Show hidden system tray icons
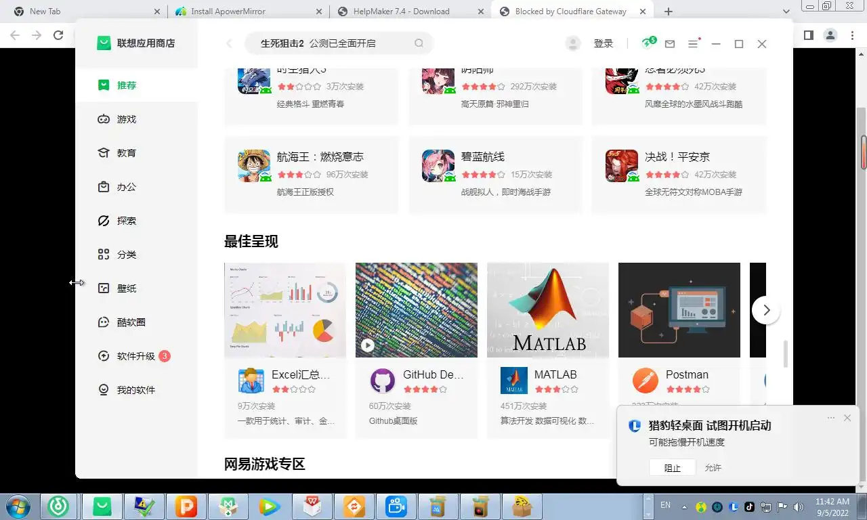Screen dimensions: 867x520 684,506
